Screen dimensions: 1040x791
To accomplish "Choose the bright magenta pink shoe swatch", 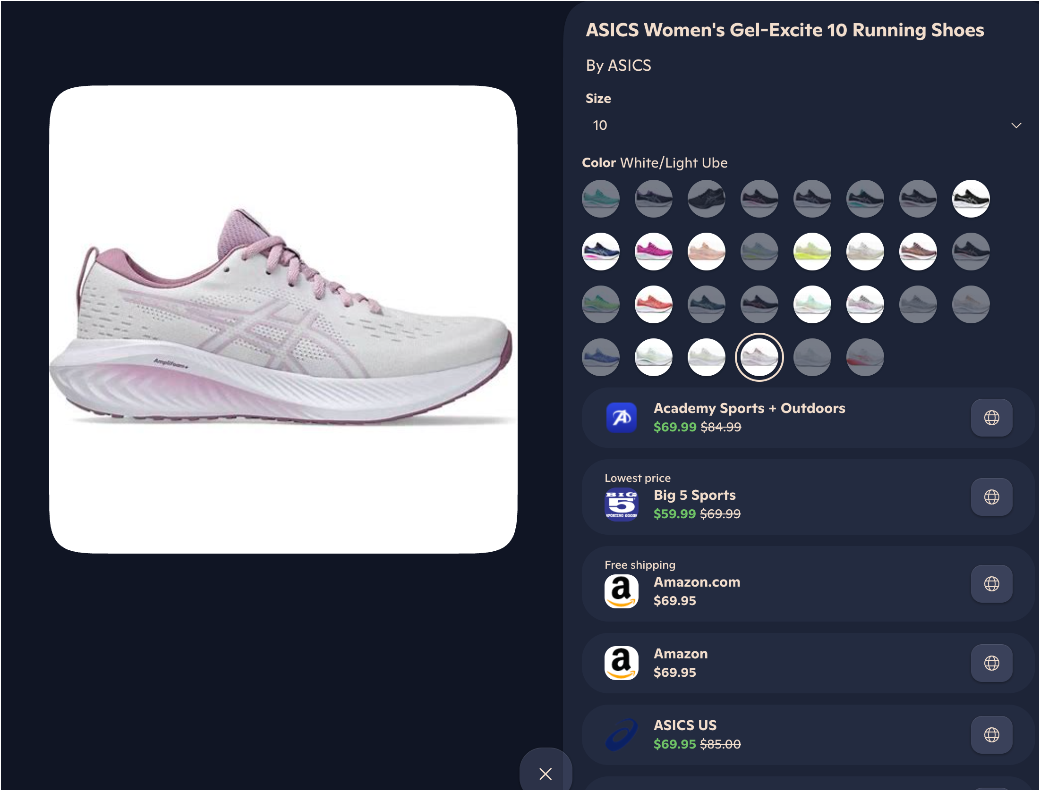I will coord(653,252).
